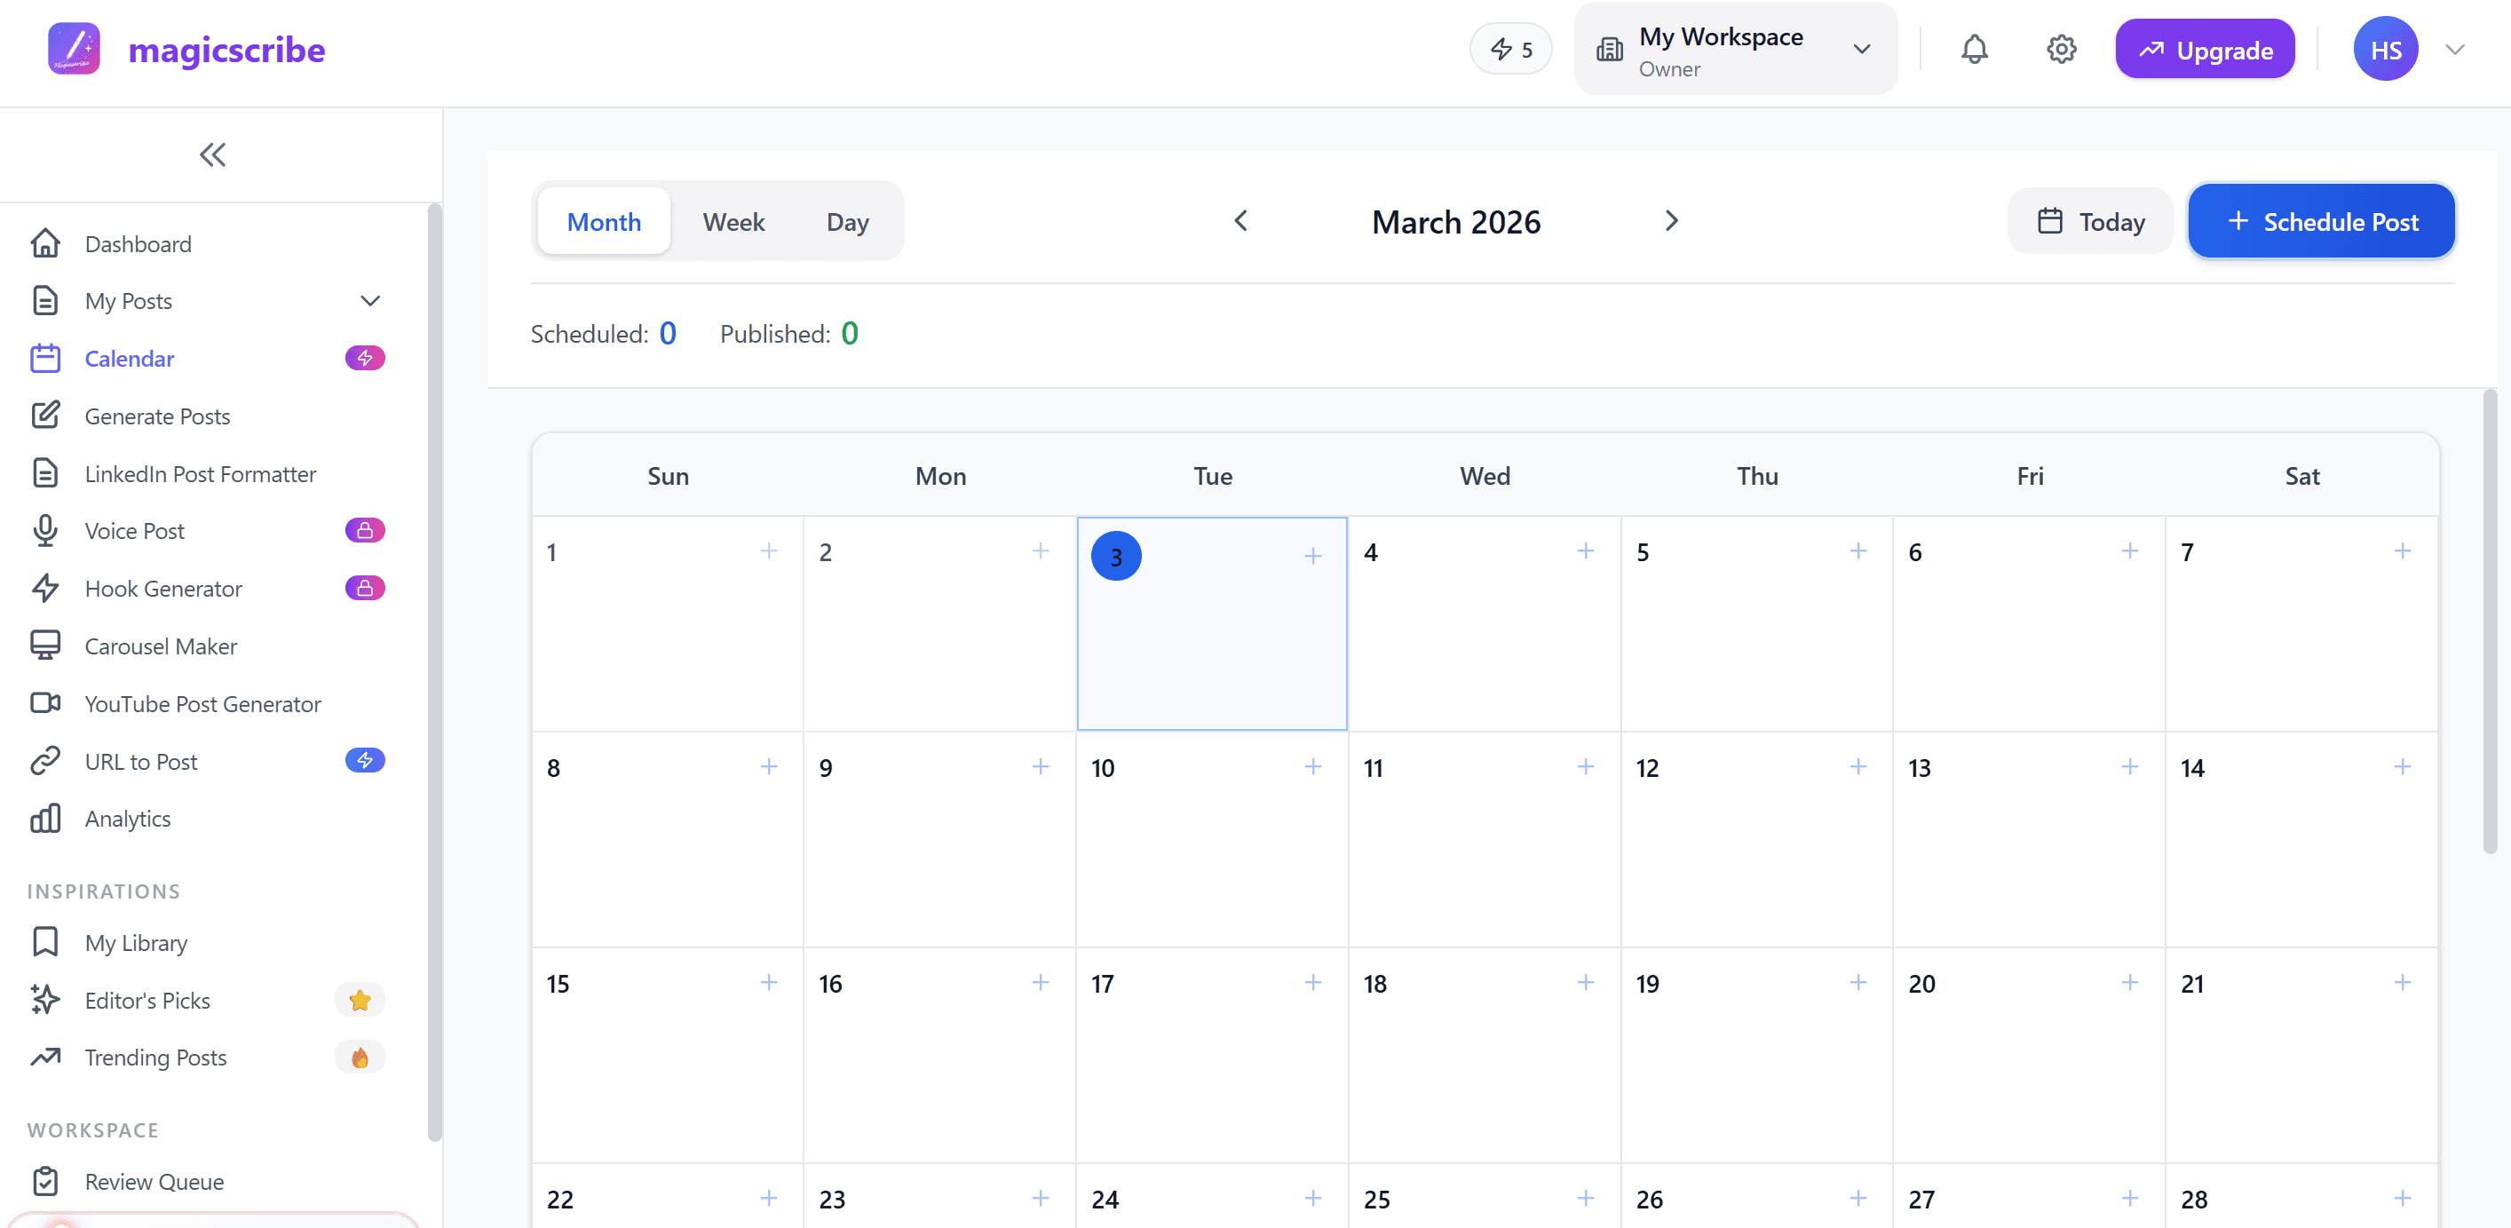Select the YouTube Post Generator
The height and width of the screenshot is (1228, 2511).
202,702
